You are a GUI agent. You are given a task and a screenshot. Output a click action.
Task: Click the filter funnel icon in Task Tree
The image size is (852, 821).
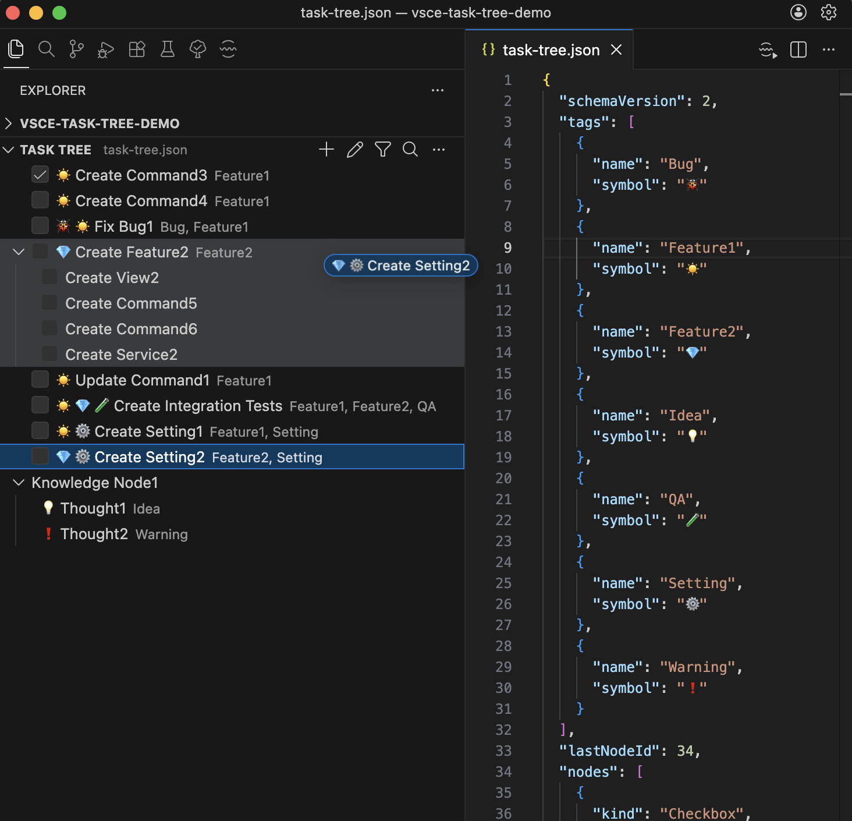382,150
